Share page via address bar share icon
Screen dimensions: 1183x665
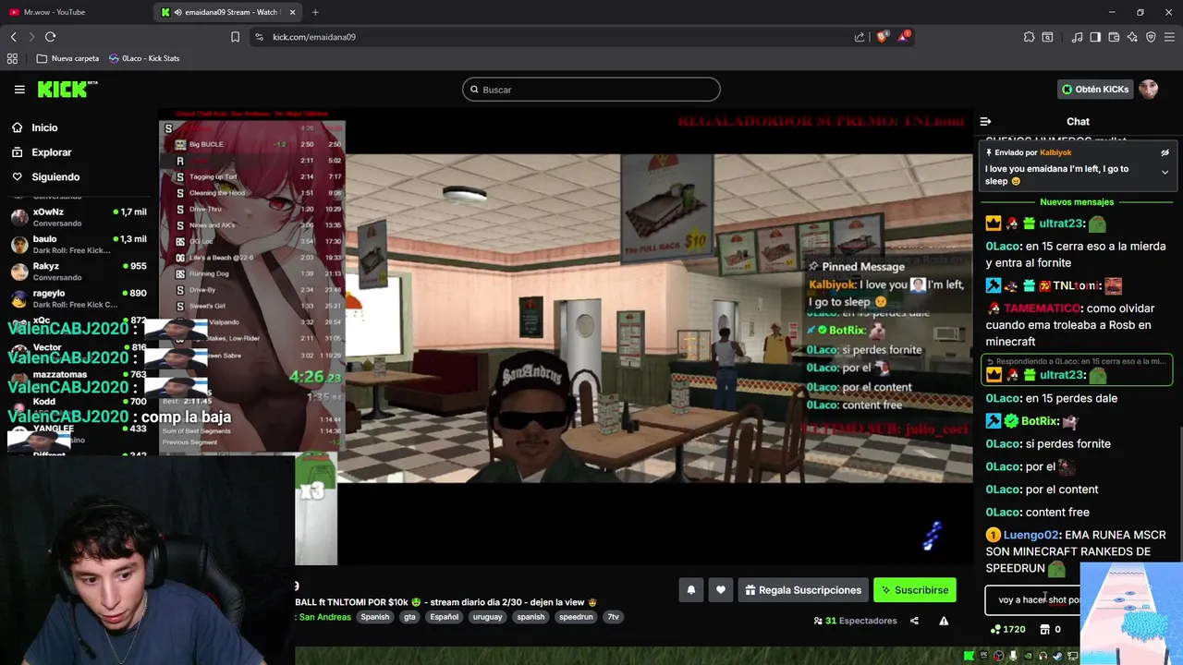pyautogui.click(x=860, y=37)
